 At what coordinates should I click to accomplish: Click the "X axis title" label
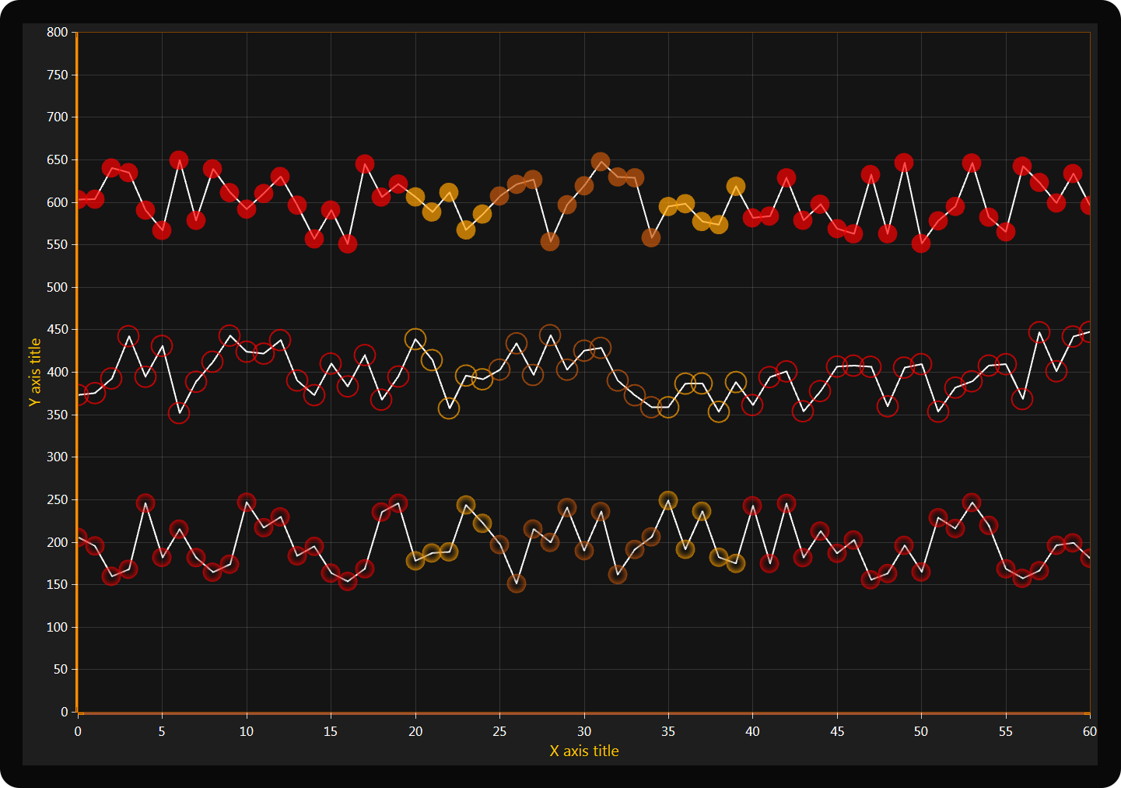click(x=583, y=751)
